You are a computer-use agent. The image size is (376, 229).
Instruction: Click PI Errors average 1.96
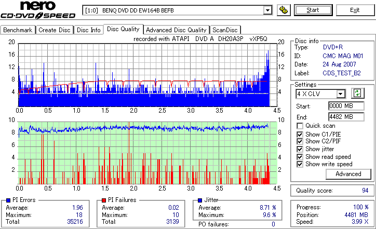point(77,208)
